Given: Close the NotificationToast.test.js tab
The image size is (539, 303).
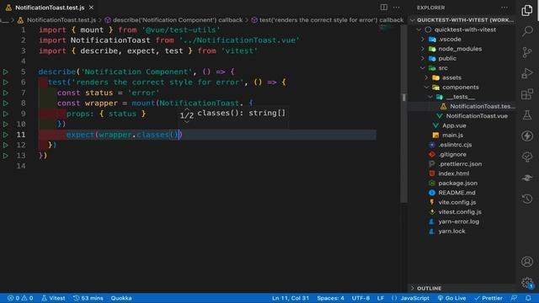Looking at the screenshot, I should coord(92,8).
